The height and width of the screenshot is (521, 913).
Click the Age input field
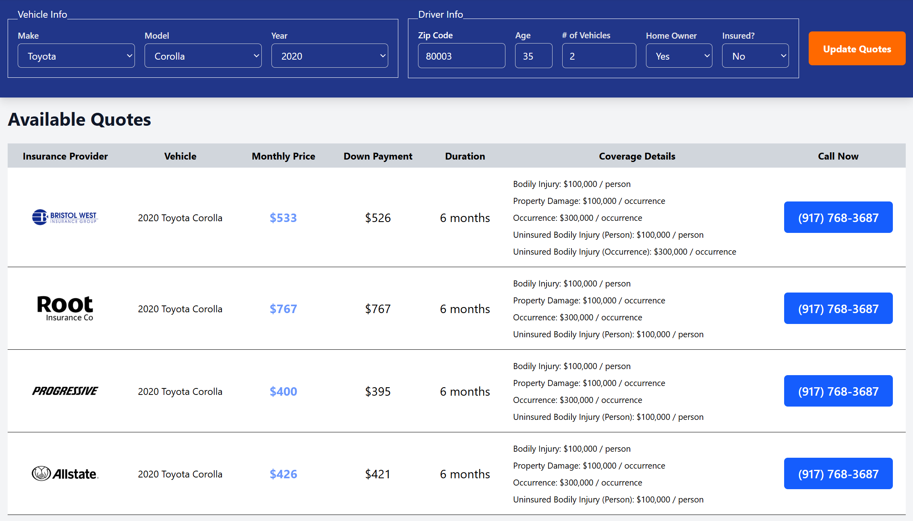coord(534,56)
